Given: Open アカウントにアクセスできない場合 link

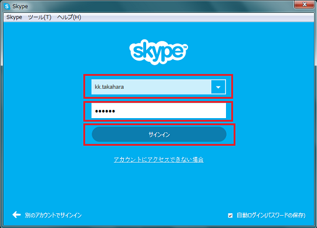Looking at the screenshot, I should [158, 160].
